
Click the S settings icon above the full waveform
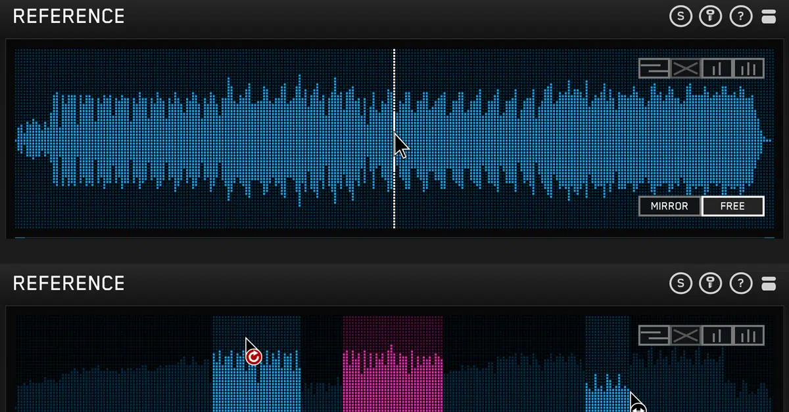click(681, 16)
